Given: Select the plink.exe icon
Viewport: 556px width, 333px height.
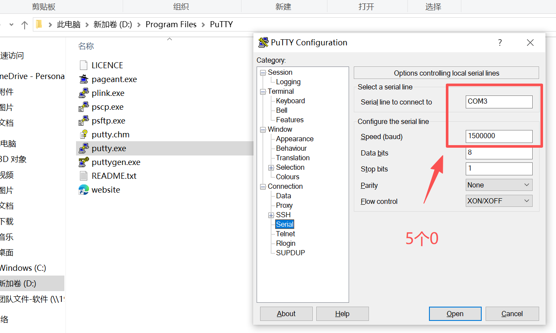Looking at the screenshot, I should 83,93.
